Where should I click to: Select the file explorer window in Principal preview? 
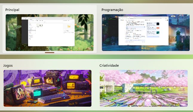(51, 33)
